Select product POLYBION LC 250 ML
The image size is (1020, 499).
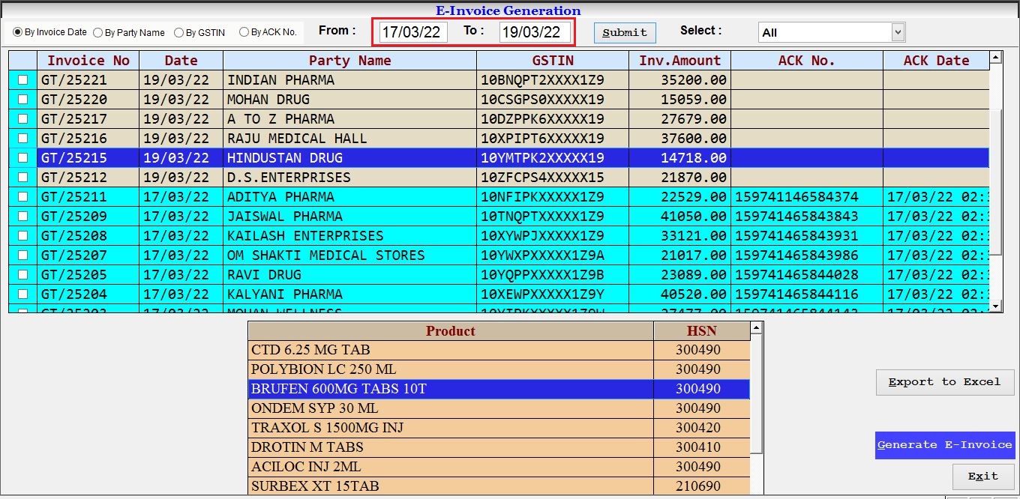[x=499, y=369]
